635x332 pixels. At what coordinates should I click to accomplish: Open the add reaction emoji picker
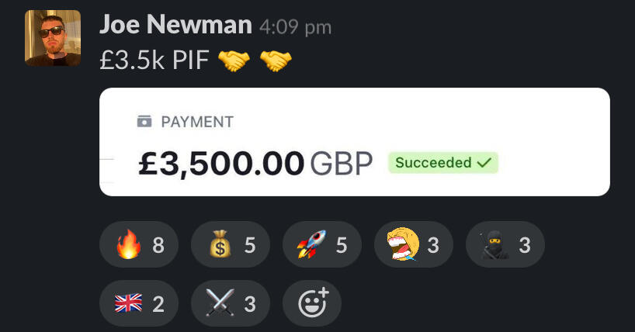[x=312, y=303]
